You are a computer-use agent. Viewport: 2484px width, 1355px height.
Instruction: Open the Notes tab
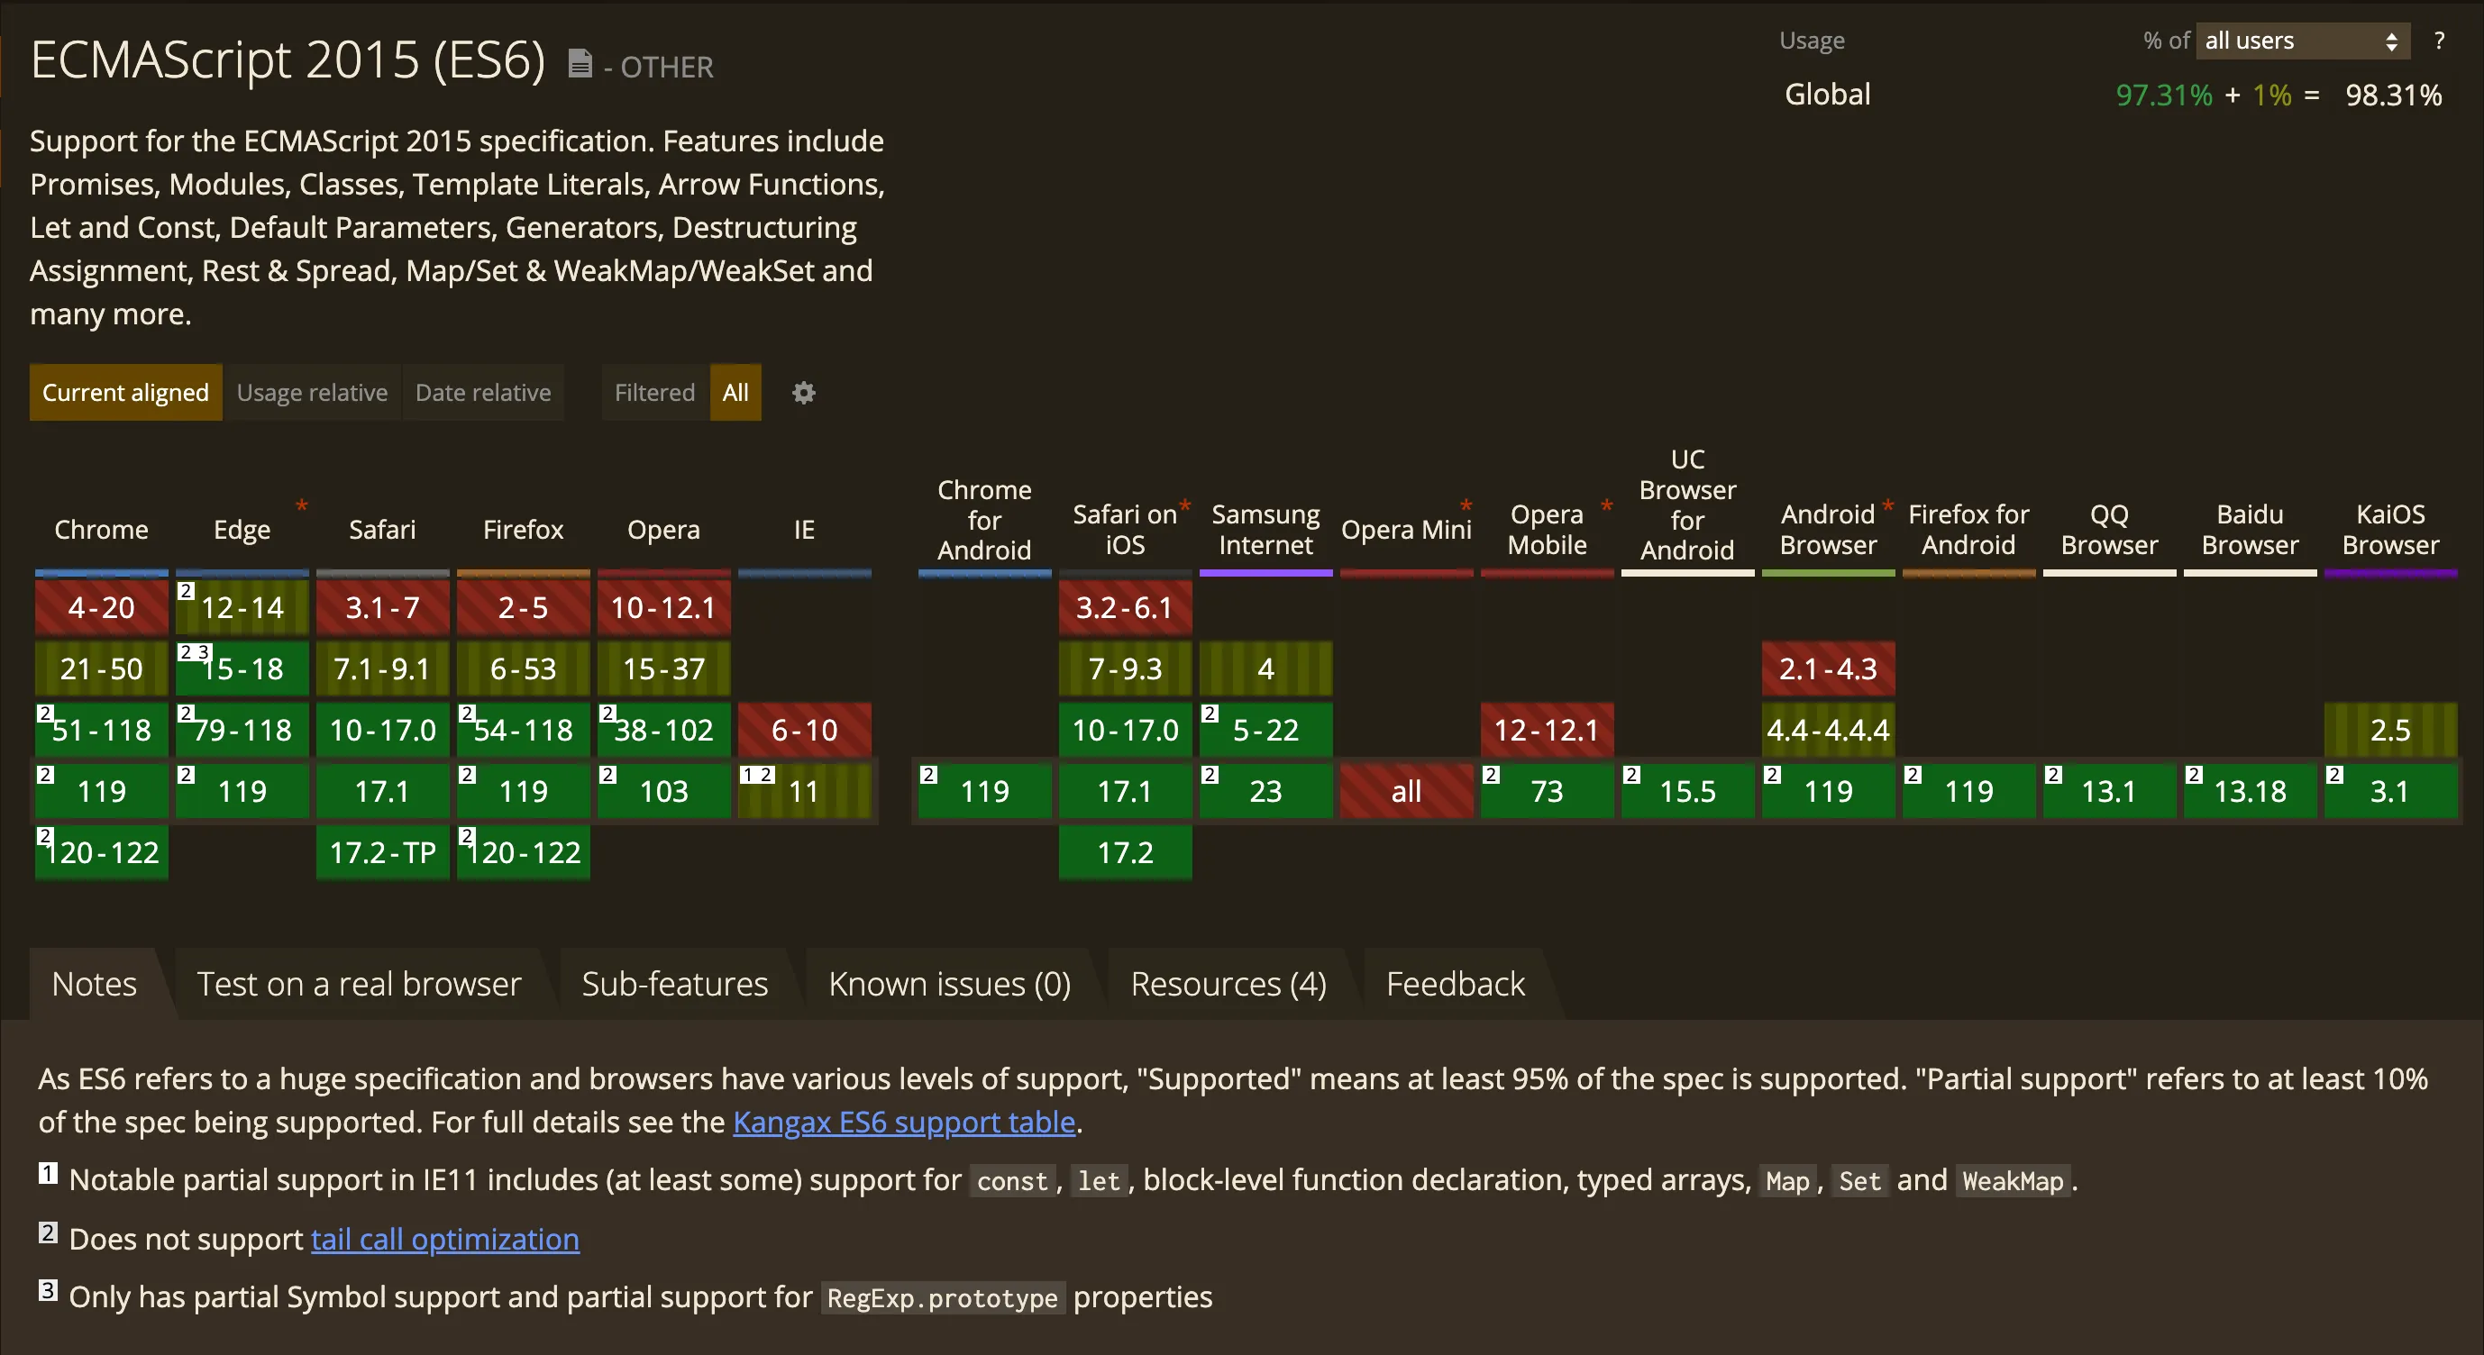point(95,984)
